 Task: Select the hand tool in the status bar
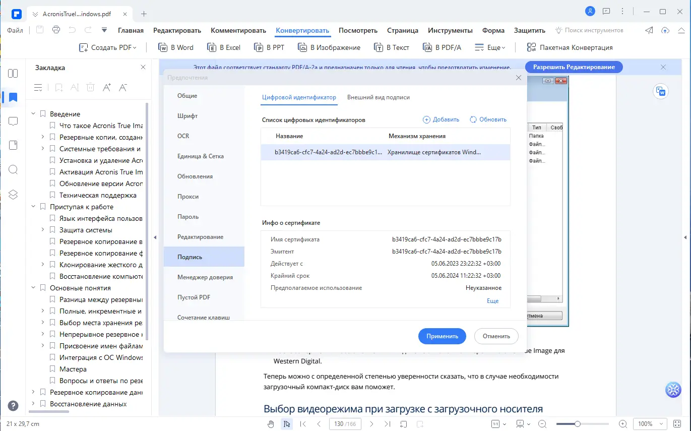(x=271, y=424)
